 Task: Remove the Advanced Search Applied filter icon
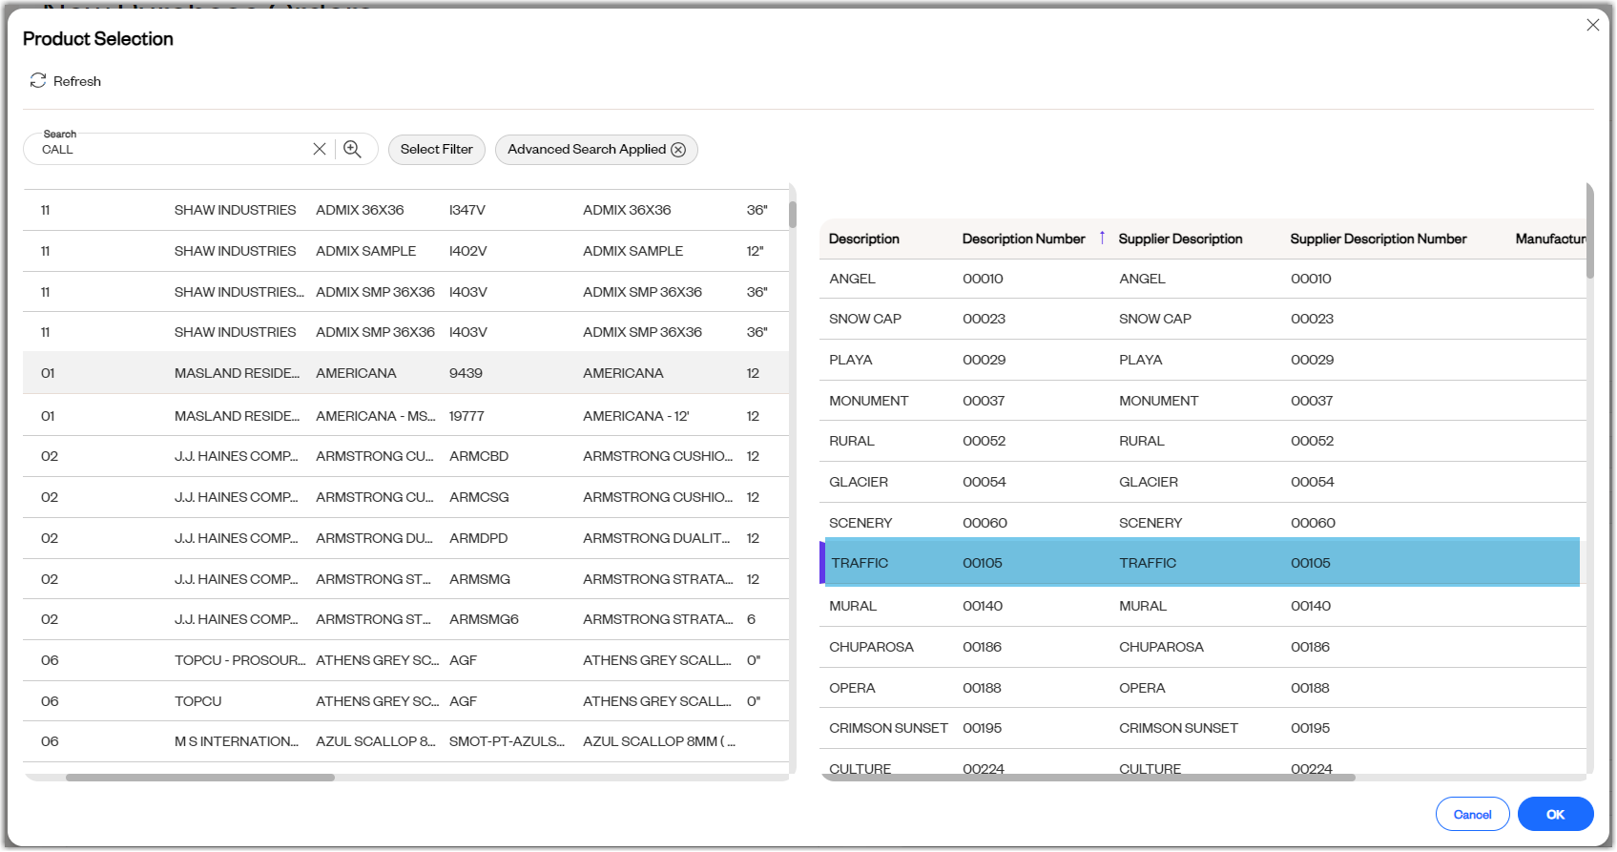pos(678,150)
